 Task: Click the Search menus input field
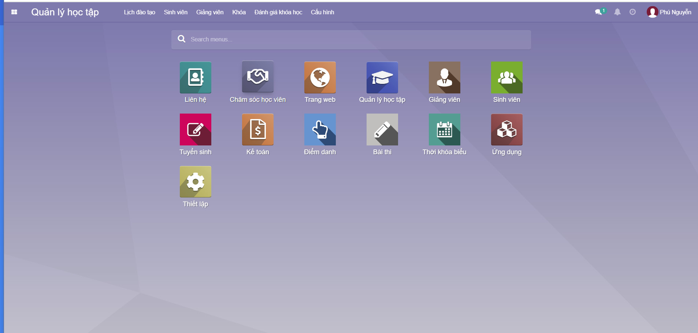(x=351, y=40)
